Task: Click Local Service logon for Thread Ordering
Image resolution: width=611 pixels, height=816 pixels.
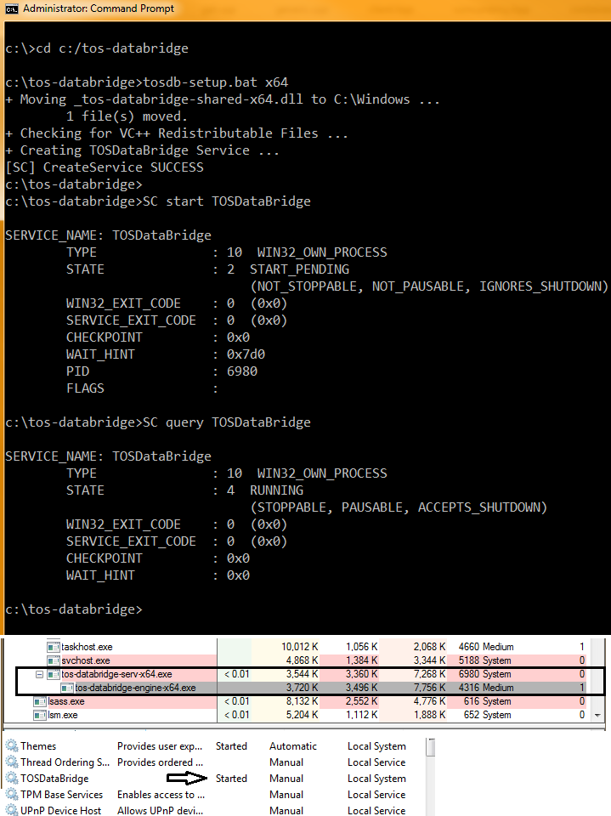Action: (376, 762)
